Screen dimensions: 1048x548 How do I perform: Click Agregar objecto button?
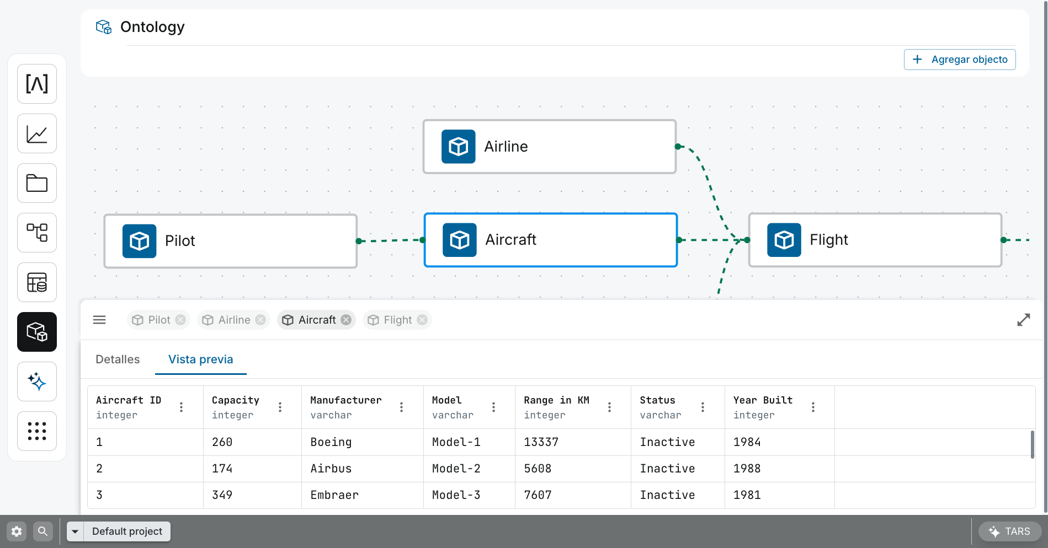click(x=960, y=60)
